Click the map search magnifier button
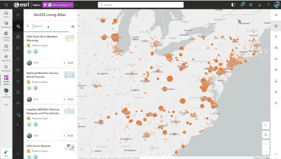This screenshot has height=159, width=281. [x=266, y=125]
